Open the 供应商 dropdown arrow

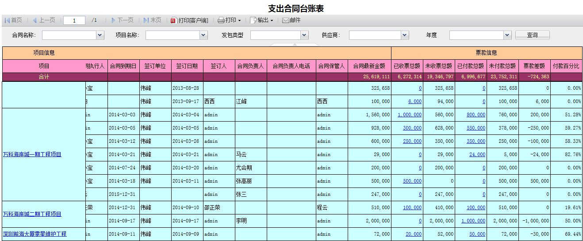pos(405,35)
